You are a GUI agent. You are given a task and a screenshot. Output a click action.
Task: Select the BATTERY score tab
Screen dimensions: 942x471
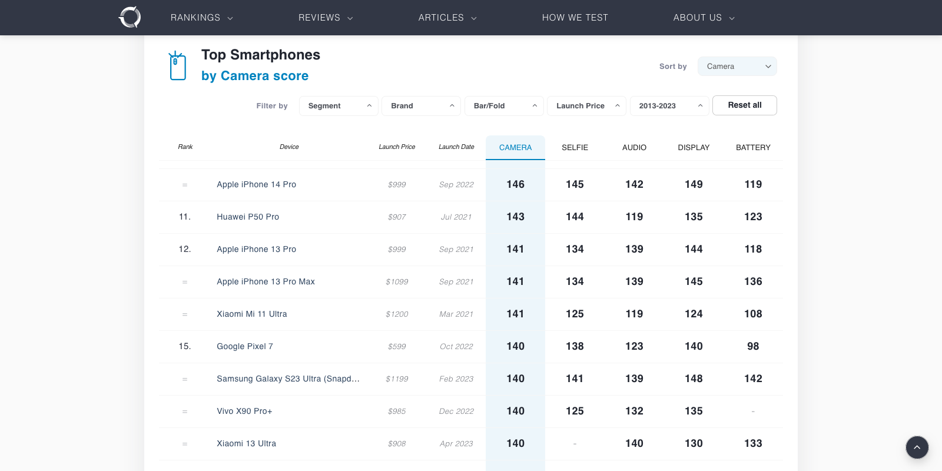click(x=753, y=148)
